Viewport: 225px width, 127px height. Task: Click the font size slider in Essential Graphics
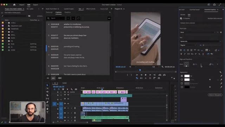212,45
